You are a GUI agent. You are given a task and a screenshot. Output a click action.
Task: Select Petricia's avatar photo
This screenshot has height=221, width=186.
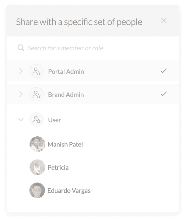point(37,167)
